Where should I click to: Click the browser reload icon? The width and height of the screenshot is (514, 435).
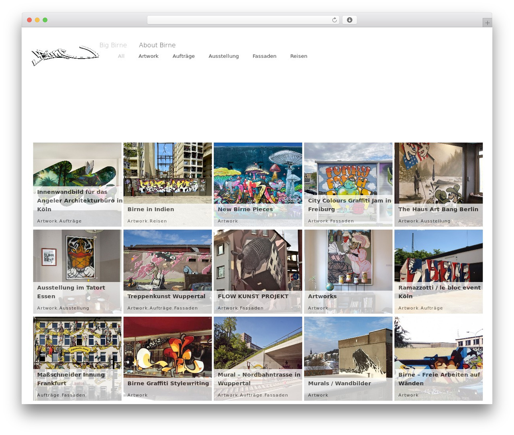click(x=334, y=20)
